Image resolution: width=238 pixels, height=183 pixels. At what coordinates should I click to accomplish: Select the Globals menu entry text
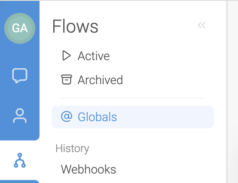pos(97,117)
